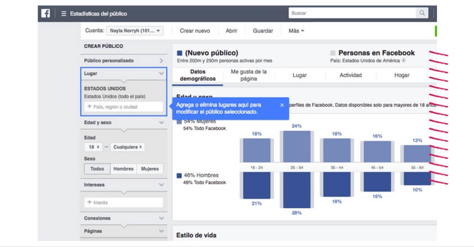This screenshot has width=474, height=247.
Task: Switch to the Lugar tab
Action: pyautogui.click(x=299, y=75)
